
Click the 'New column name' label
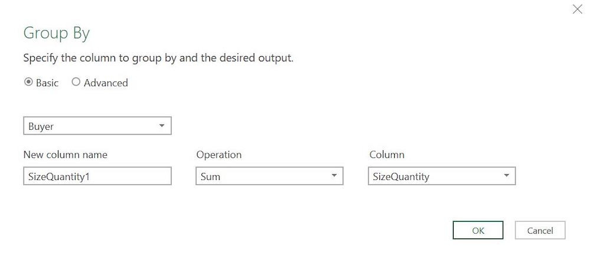point(65,155)
